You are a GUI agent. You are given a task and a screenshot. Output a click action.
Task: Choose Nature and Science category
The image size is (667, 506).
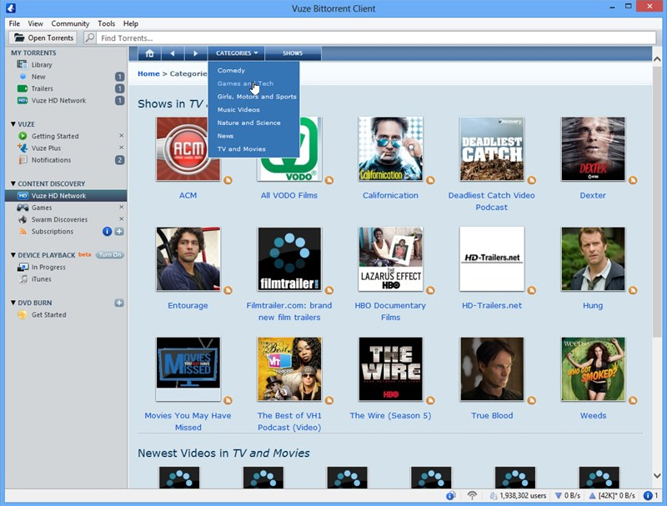tap(248, 123)
